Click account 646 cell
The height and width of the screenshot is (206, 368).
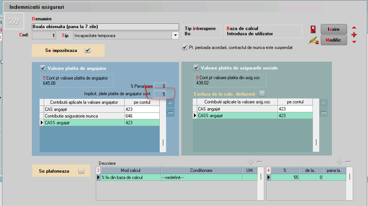click(142, 116)
